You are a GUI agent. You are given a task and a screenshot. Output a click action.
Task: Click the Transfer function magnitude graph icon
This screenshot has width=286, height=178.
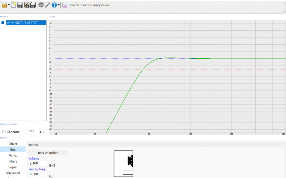click(65, 5)
